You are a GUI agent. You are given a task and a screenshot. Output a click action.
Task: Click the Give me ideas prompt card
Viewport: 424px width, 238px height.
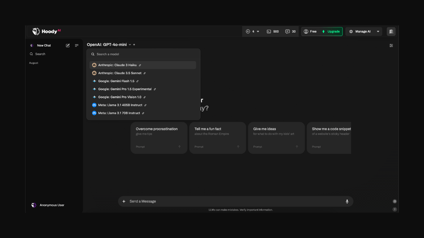click(x=276, y=138)
